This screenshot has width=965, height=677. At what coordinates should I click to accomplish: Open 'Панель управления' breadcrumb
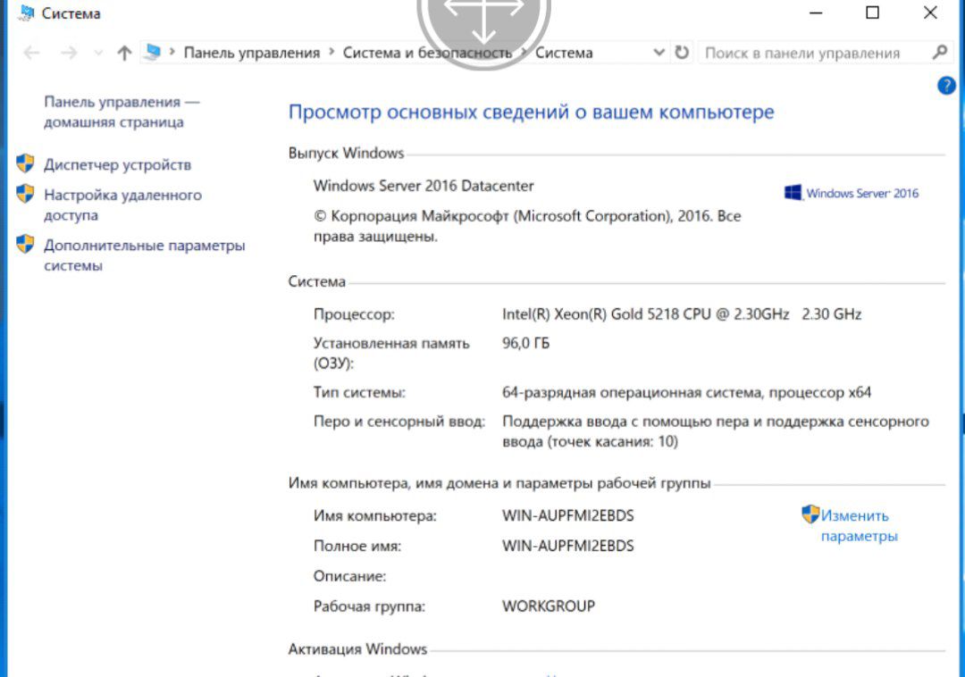[252, 53]
